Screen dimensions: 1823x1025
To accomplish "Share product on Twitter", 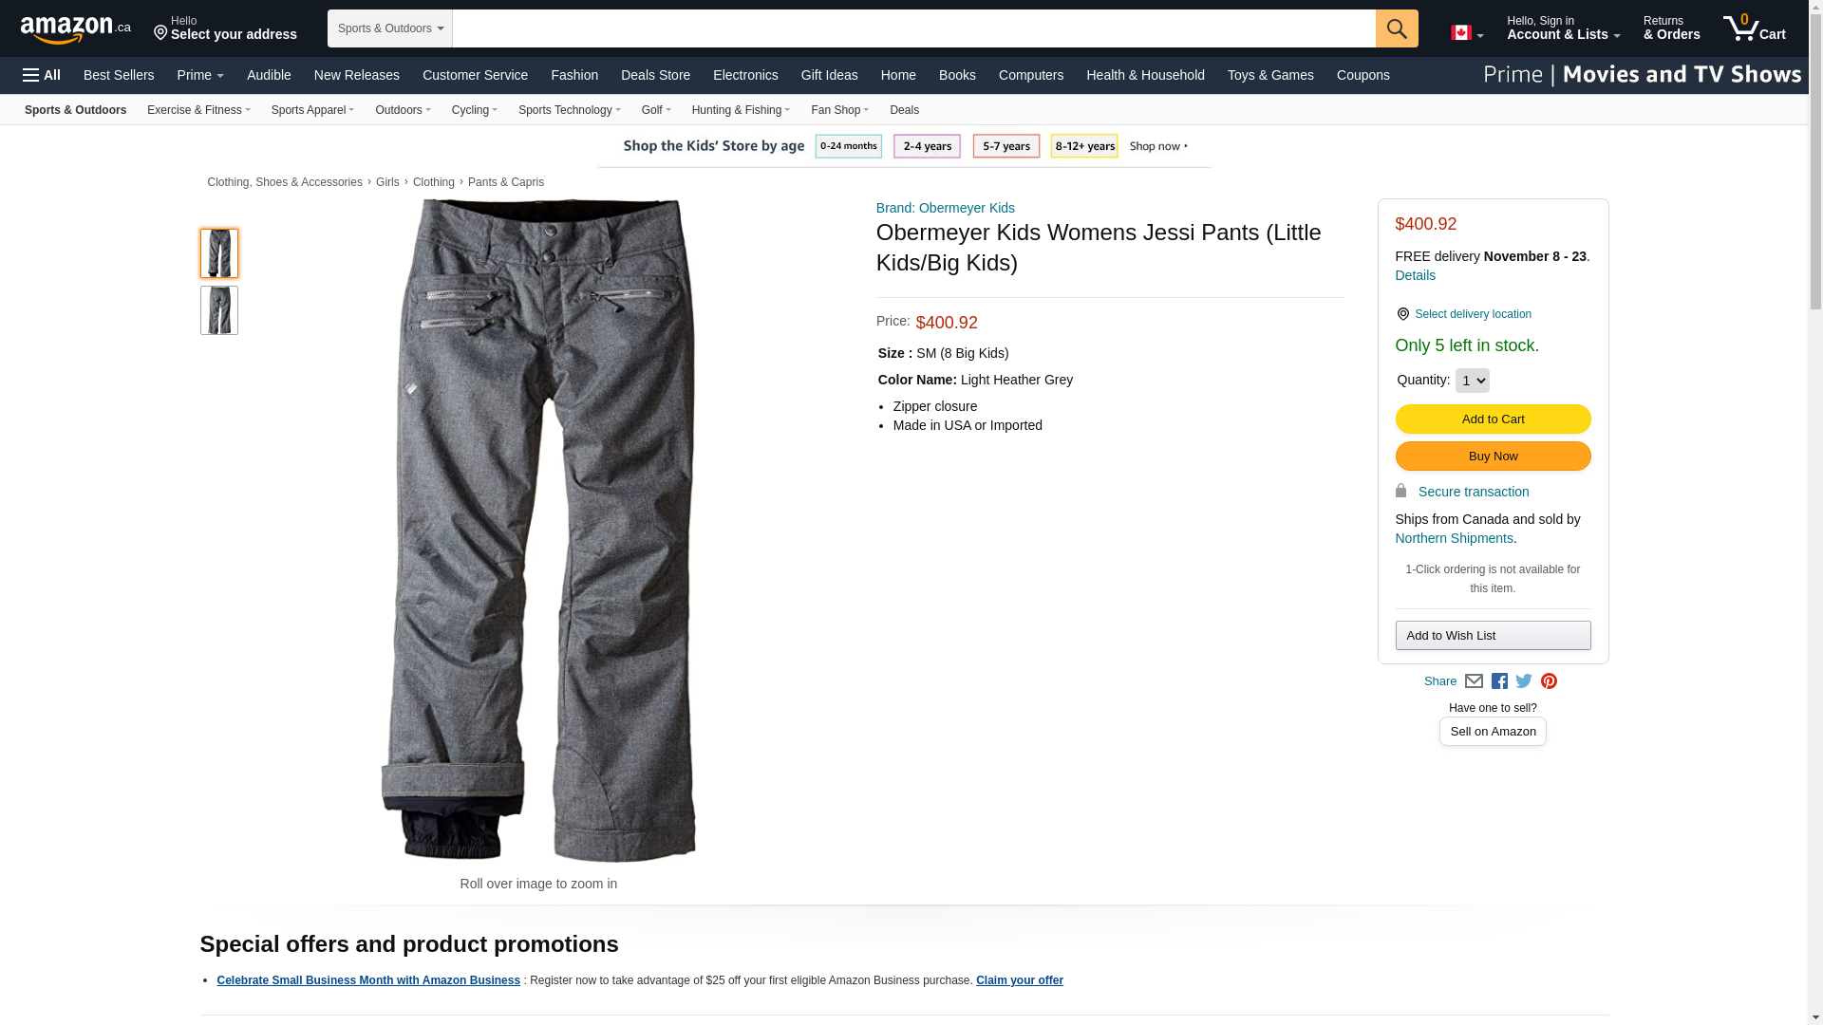I will (1524, 681).
